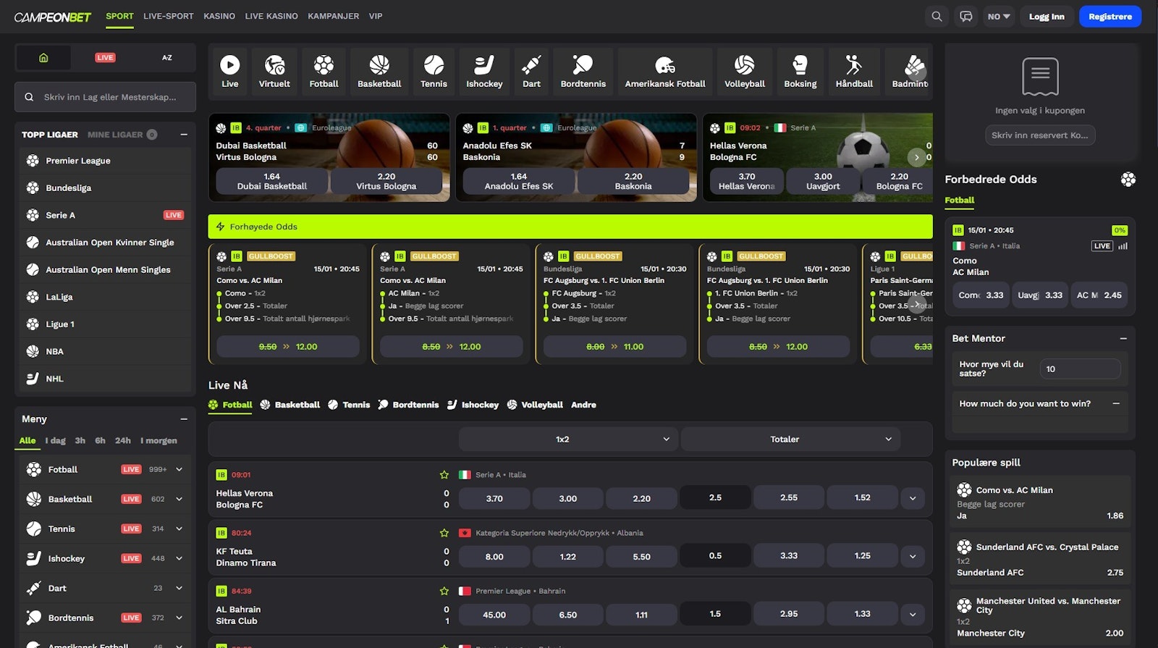This screenshot has height=648, width=1158.
Task: Toggle the LIVE filter in left sidebar
Action: pyautogui.click(x=105, y=58)
